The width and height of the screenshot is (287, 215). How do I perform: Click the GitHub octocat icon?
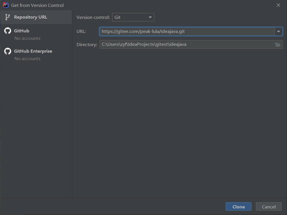(x=8, y=31)
